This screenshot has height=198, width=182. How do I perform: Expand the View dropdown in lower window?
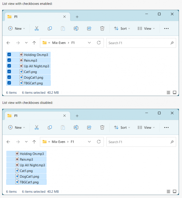point(146,128)
